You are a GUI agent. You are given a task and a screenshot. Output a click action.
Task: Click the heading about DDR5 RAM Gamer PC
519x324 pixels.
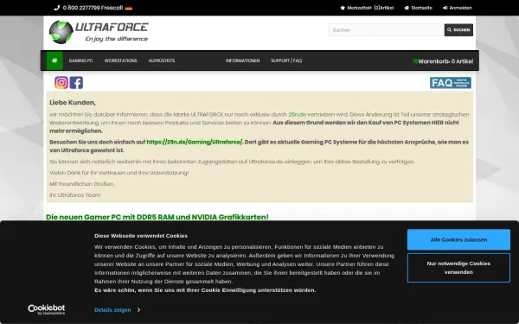tap(157, 217)
